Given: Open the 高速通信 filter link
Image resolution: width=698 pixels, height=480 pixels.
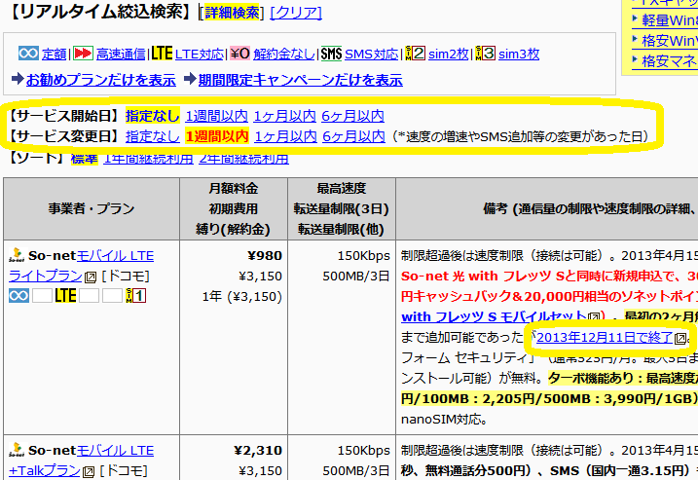Looking at the screenshot, I should click(121, 55).
